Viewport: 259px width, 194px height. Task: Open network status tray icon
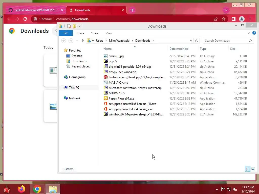coord(229,189)
